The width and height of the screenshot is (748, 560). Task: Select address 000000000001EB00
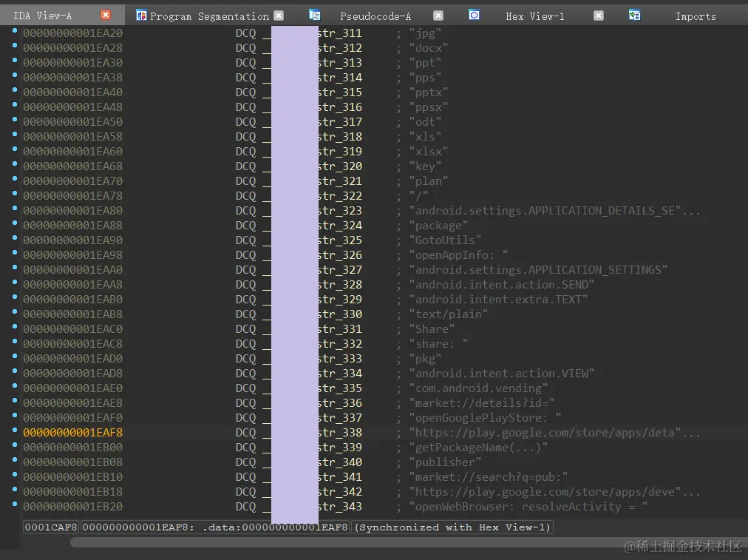pos(73,448)
